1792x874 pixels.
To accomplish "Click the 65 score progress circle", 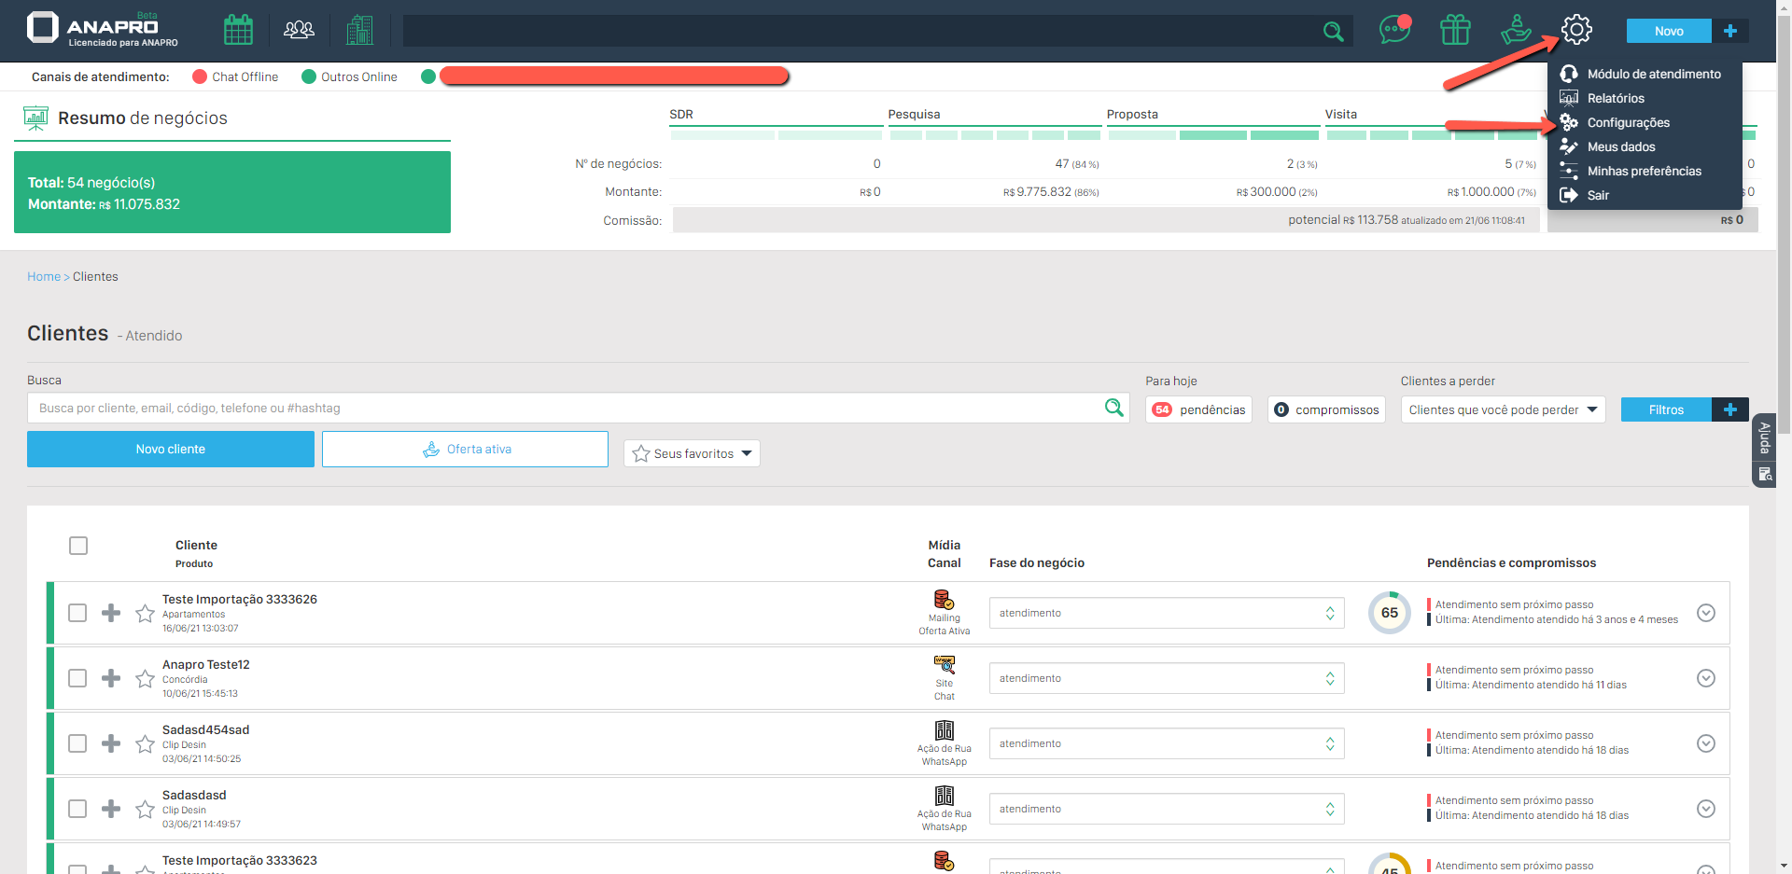I will (1389, 613).
